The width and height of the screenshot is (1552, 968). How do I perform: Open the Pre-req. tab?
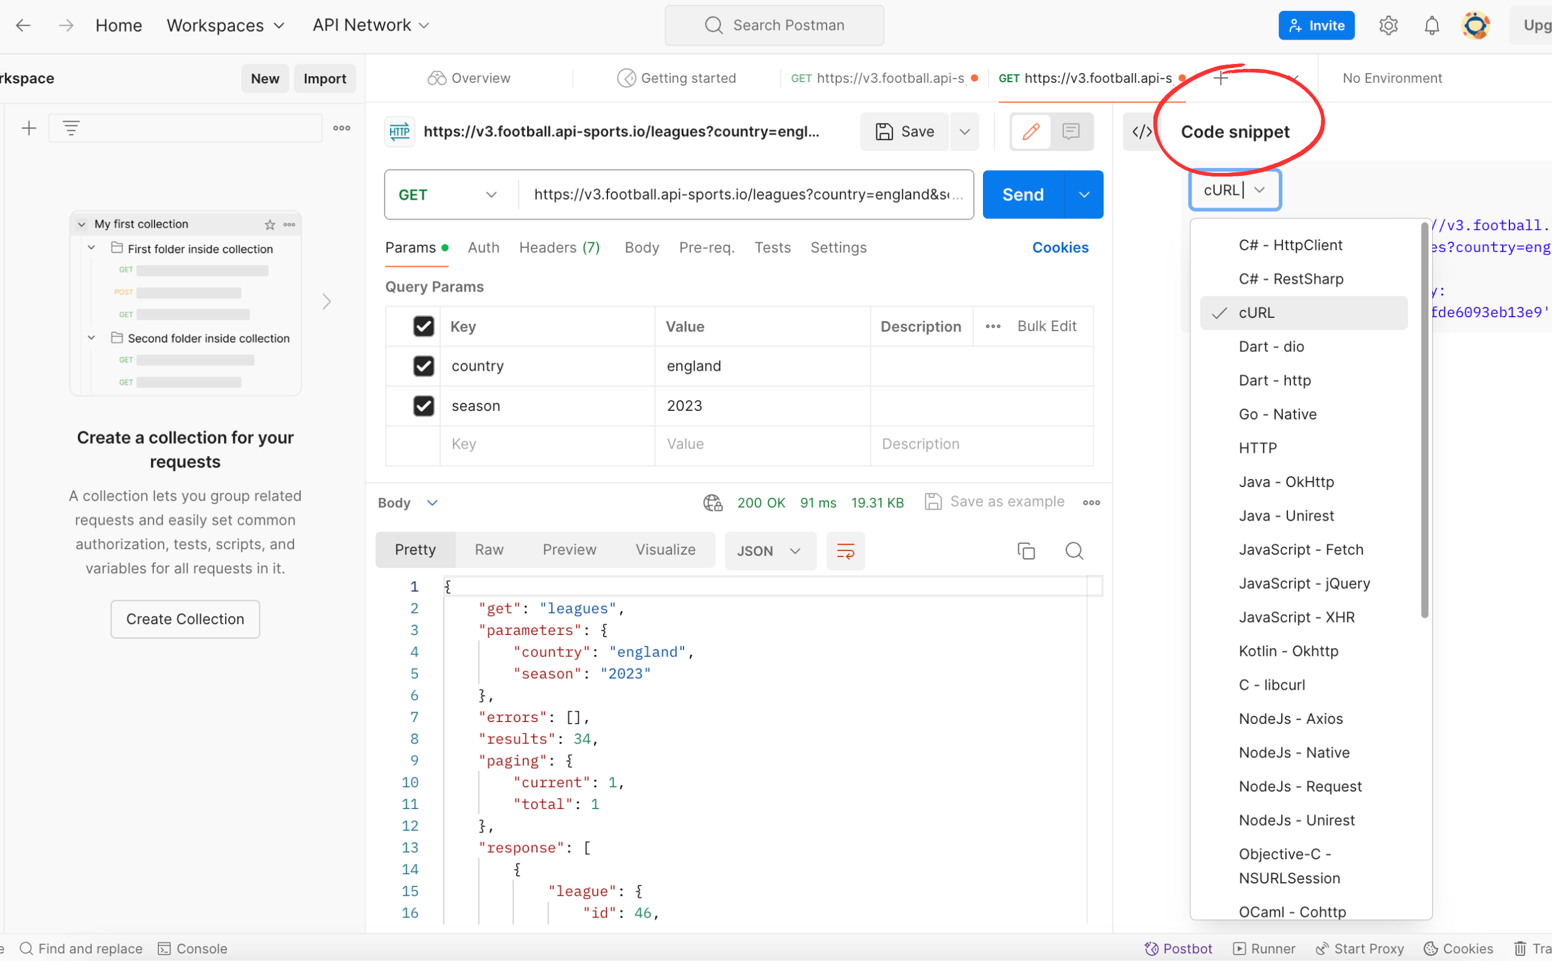pos(707,248)
